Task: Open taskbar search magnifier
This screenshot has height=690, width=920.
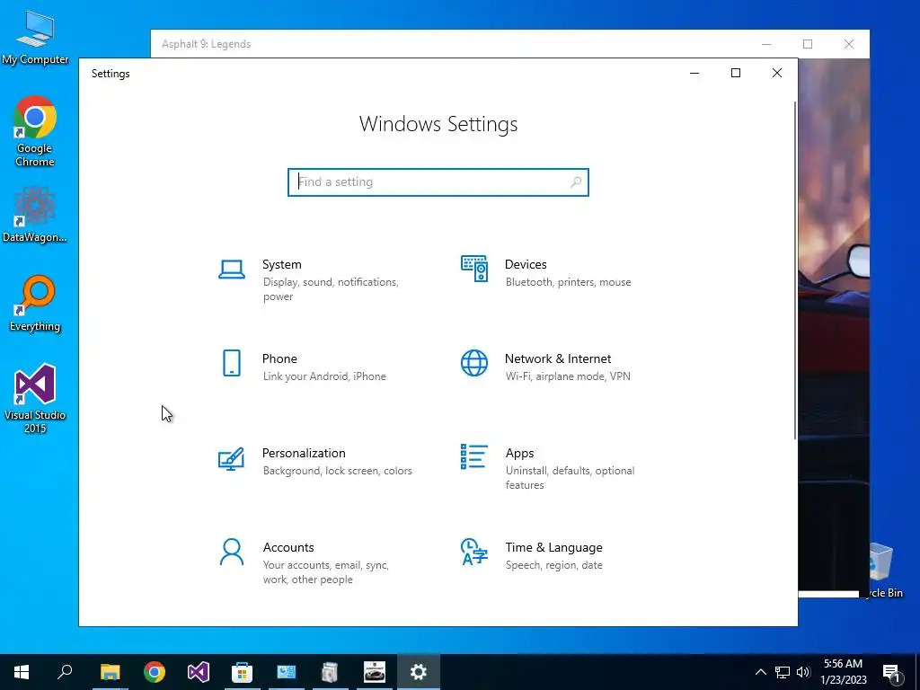Action: click(x=65, y=672)
